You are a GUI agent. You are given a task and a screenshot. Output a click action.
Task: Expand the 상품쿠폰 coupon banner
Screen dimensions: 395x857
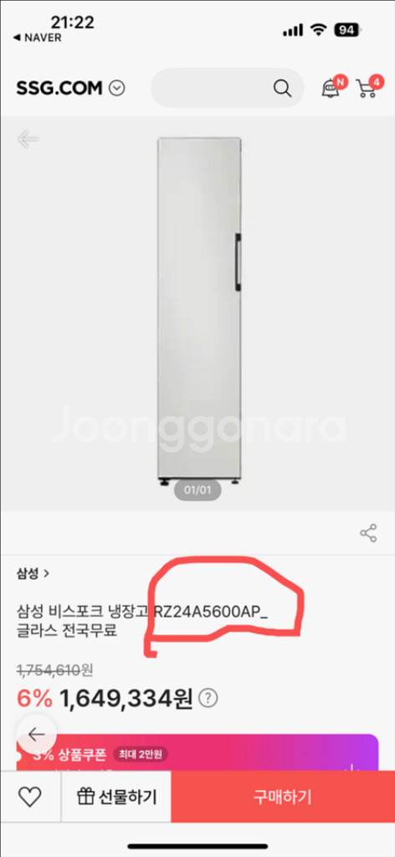(x=197, y=753)
